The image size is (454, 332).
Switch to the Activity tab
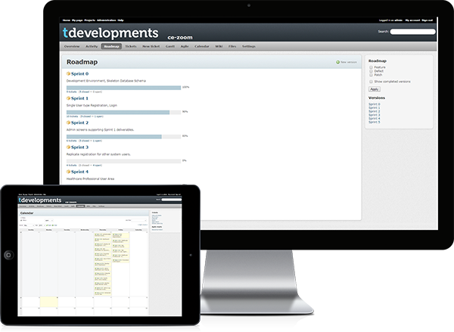click(x=92, y=46)
